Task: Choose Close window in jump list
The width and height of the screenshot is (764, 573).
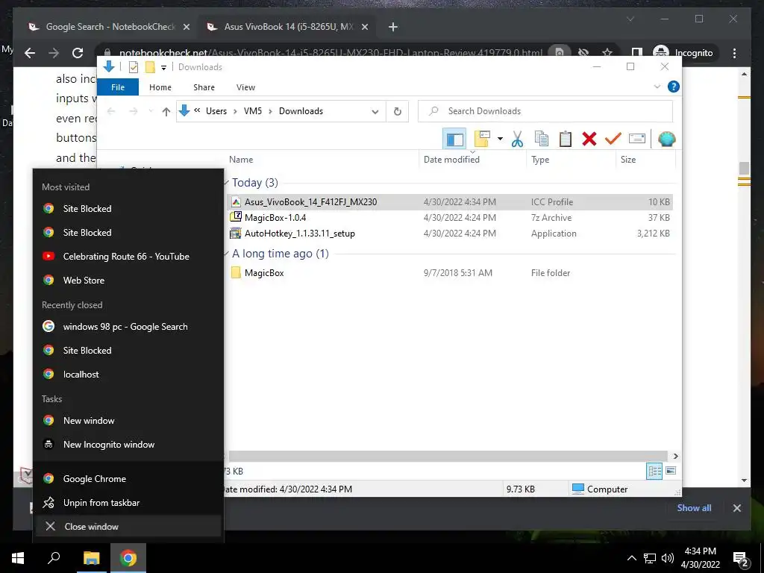Action: pyautogui.click(x=128, y=527)
